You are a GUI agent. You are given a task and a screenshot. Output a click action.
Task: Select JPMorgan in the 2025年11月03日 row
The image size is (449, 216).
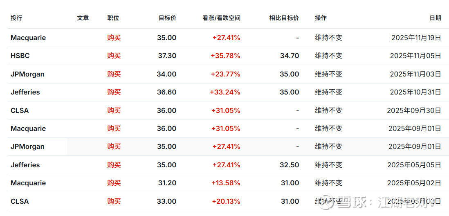click(27, 74)
